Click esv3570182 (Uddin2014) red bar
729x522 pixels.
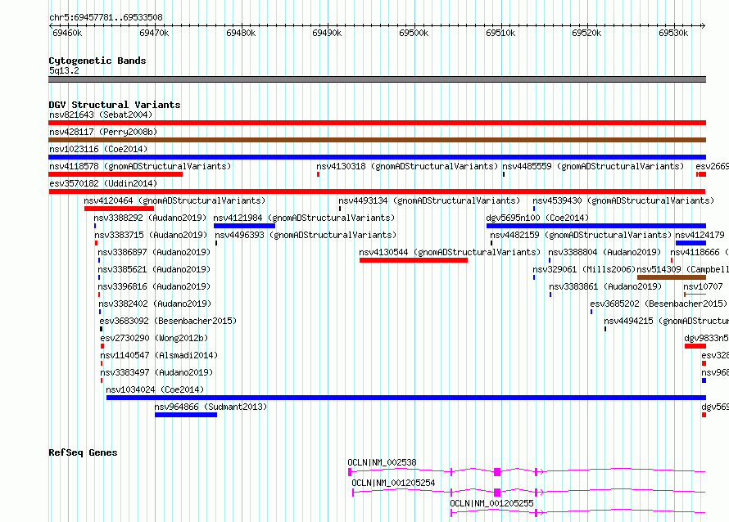[377, 191]
